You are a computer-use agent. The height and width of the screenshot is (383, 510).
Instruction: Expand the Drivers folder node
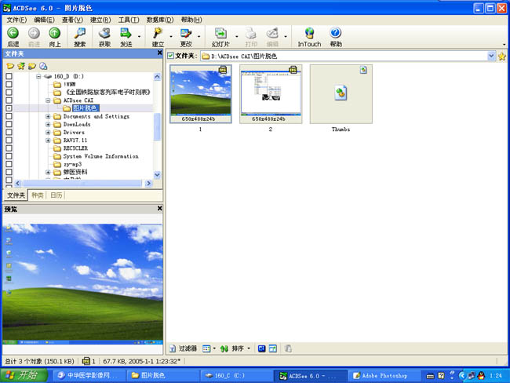point(48,132)
